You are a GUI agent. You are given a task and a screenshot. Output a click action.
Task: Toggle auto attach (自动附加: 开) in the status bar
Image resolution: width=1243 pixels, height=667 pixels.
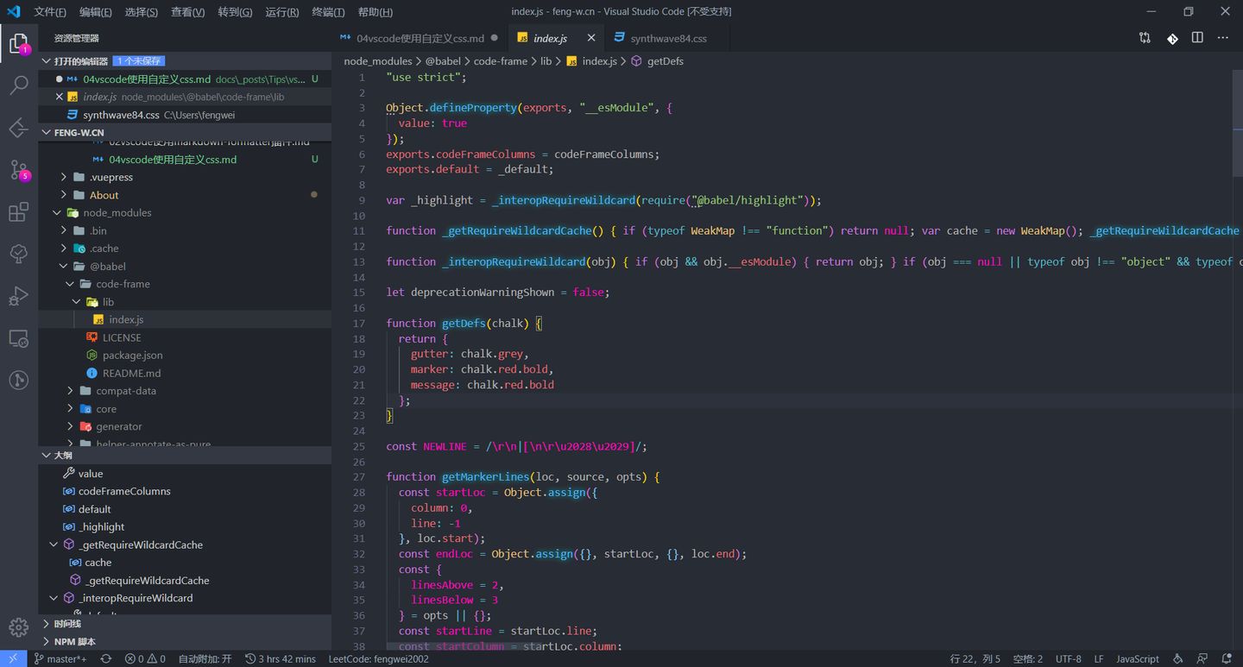[x=205, y=658]
